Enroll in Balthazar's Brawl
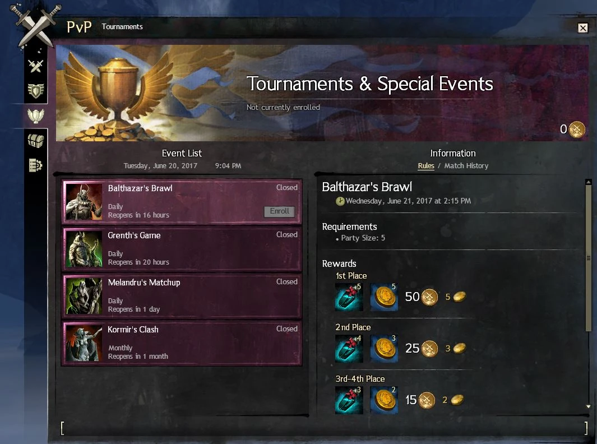The width and height of the screenshot is (597, 444). [x=280, y=211]
